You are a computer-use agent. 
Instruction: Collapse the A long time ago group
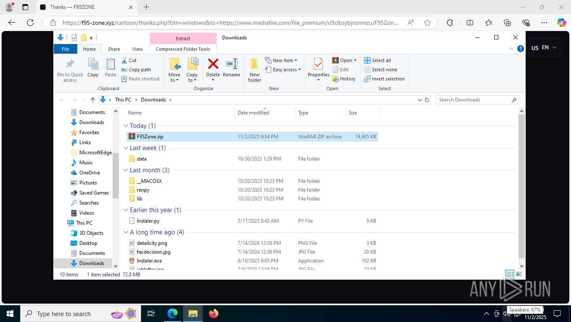coord(126,232)
